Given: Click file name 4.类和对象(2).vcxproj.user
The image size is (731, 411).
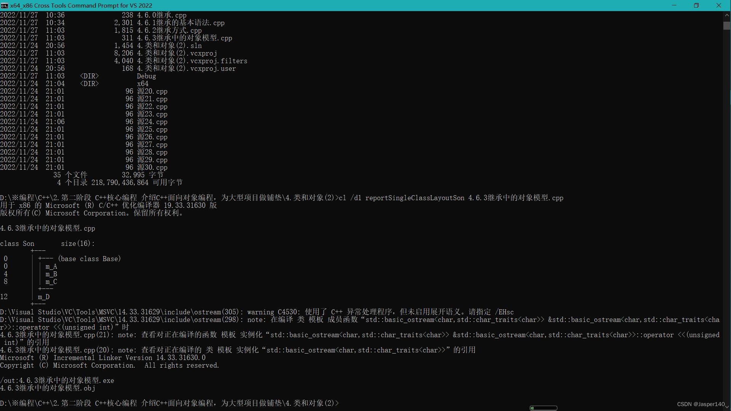Looking at the screenshot, I should pyautogui.click(x=187, y=68).
